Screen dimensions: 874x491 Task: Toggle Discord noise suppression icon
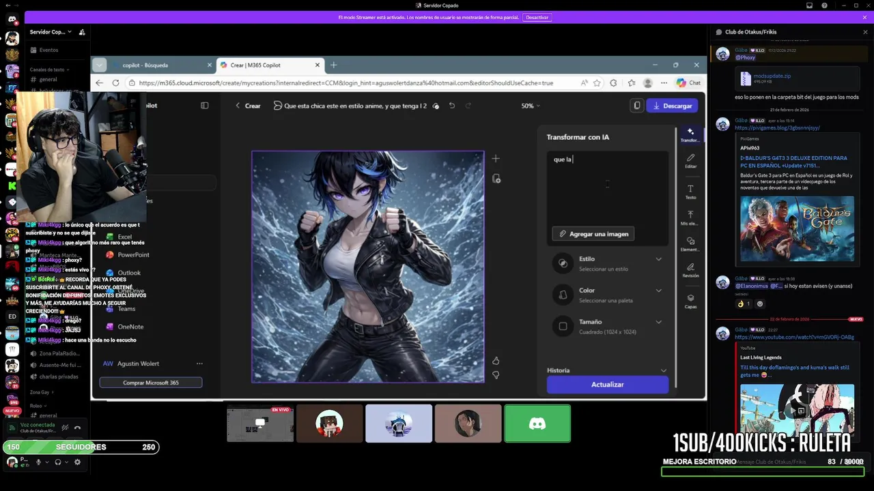[65, 428]
